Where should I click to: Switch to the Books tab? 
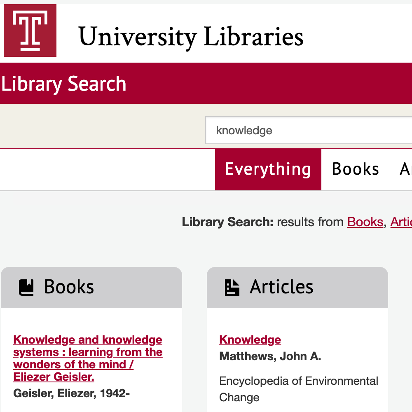(x=355, y=169)
